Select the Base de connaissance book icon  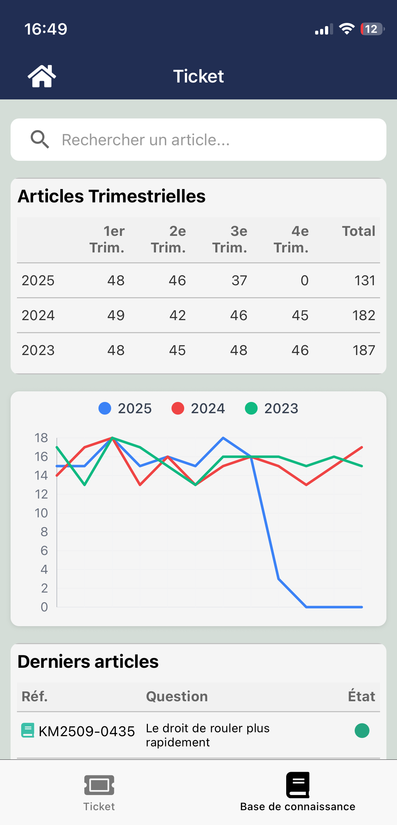click(x=298, y=785)
